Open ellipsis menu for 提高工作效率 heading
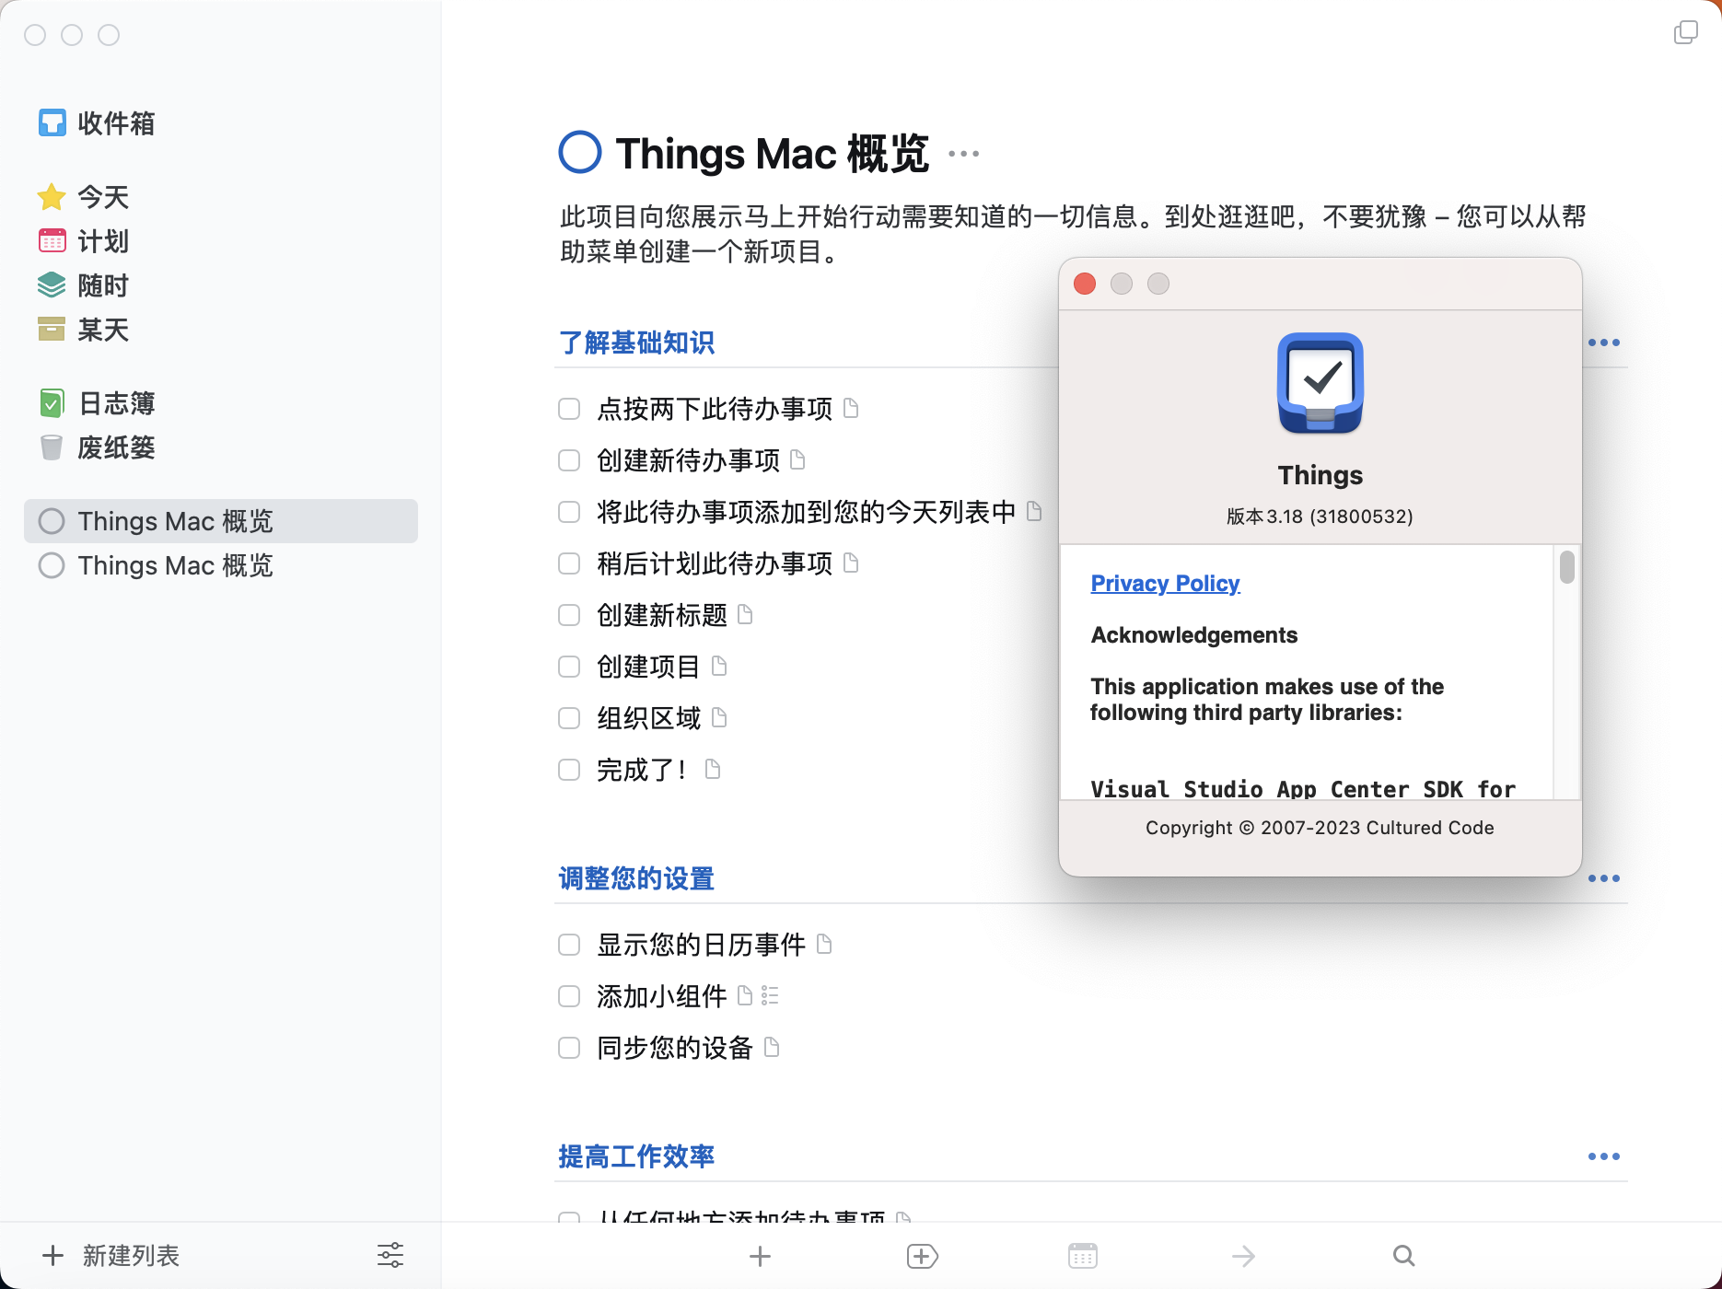 pos(1604,1156)
